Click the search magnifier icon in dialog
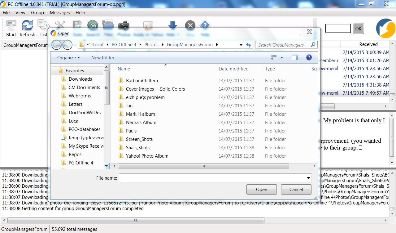Viewport: 396px width, 233px height. (313, 45)
